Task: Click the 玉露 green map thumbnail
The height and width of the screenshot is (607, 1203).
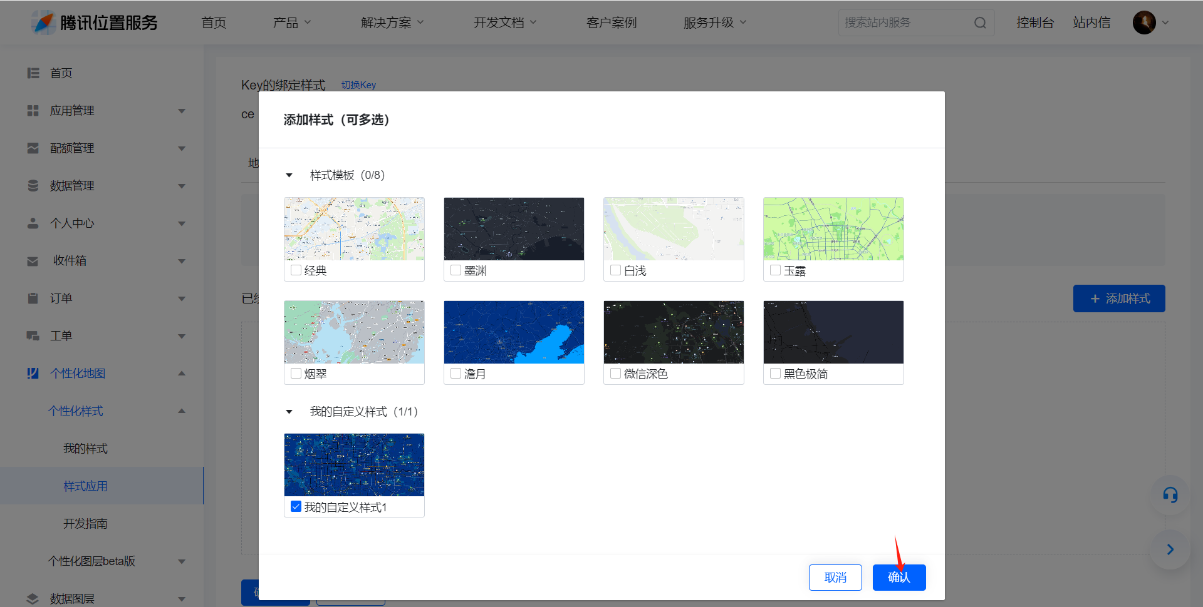Action: click(x=833, y=229)
